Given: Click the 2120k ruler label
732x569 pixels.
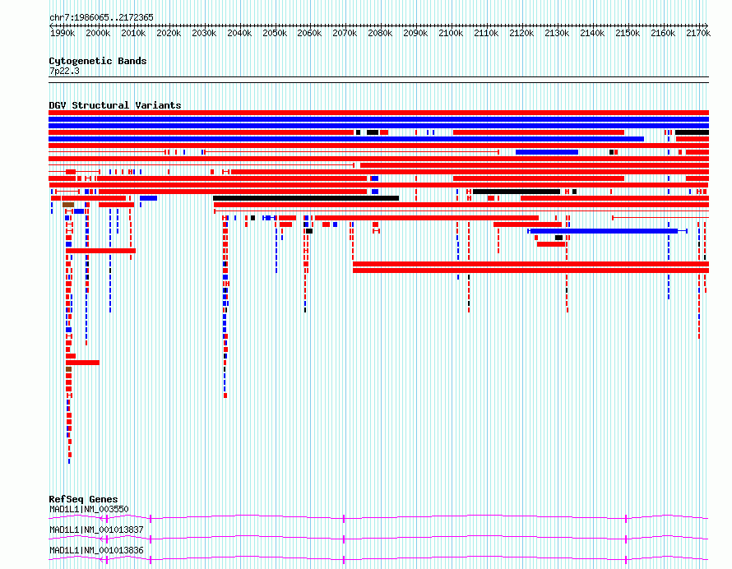Looking at the screenshot, I should pyautogui.click(x=521, y=33).
